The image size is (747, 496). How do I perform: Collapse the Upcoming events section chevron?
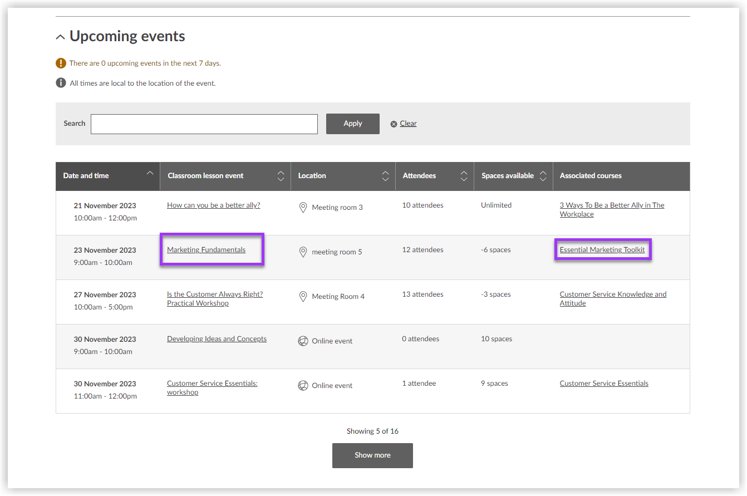(x=60, y=37)
